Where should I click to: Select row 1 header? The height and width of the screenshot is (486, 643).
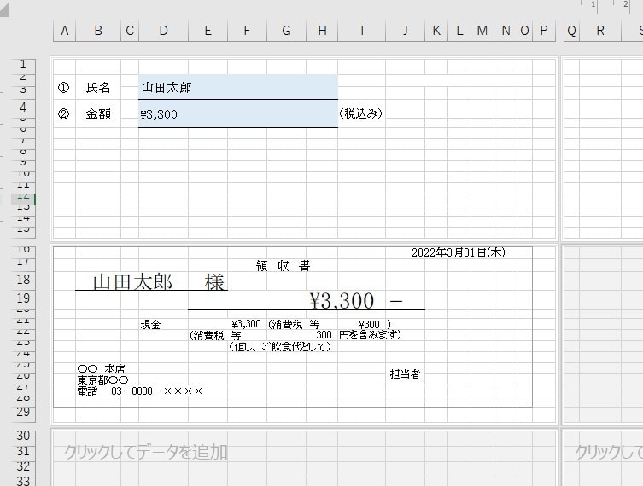[23, 65]
